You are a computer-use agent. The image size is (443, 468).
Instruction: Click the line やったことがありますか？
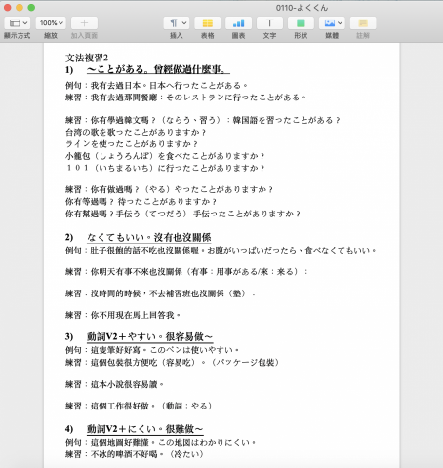pos(223,189)
